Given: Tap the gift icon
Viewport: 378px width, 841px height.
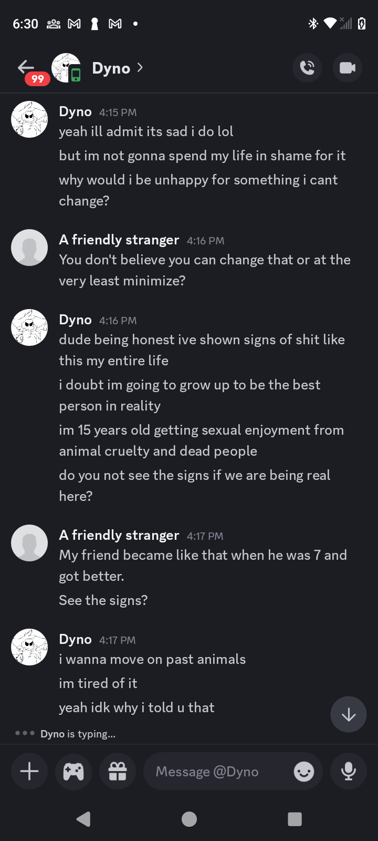Looking at the screenshot, I should (118, 771).
